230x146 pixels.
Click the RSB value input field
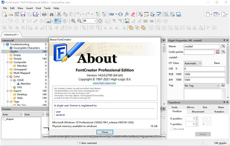tap(204, 74)
